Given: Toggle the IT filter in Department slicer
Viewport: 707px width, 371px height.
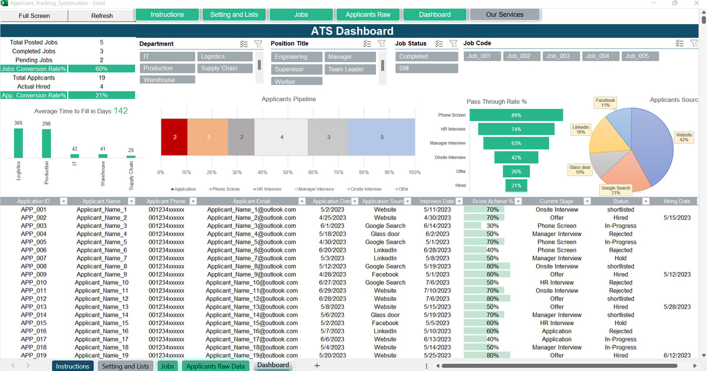Looking at the screenshot, I should [x=167, y=56].
